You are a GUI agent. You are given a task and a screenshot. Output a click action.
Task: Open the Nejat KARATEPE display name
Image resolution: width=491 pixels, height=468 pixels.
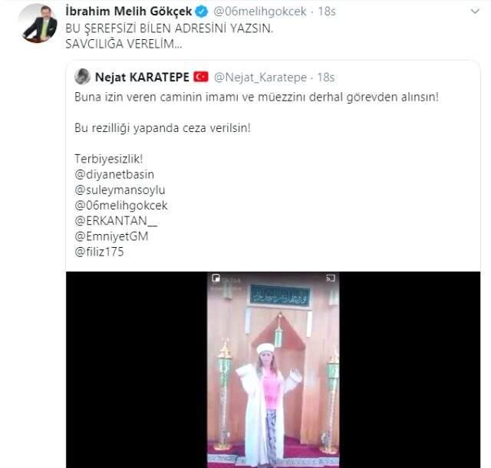tap(141, 77)
